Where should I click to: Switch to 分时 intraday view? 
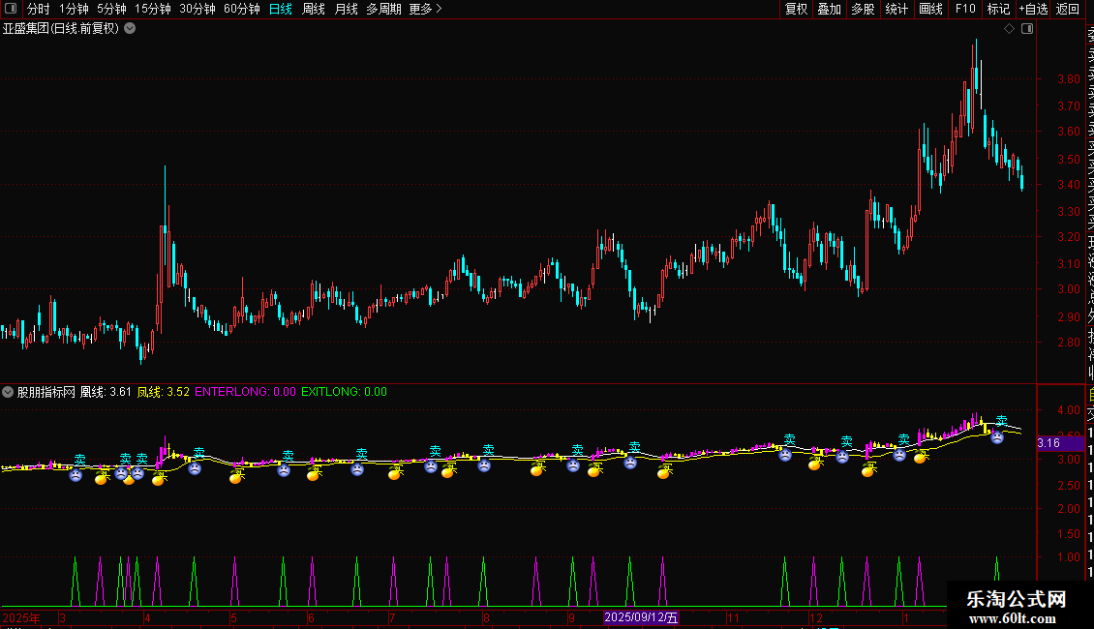(x=38, y=9)
